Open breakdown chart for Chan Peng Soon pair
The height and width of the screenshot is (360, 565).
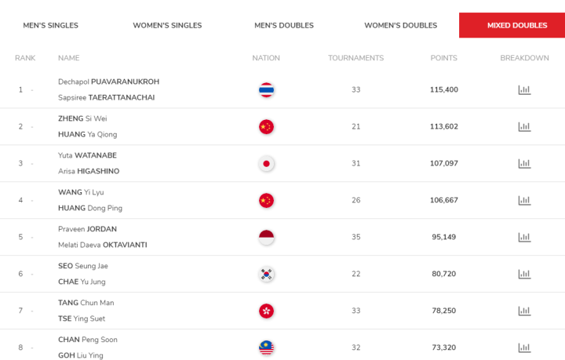524,348
